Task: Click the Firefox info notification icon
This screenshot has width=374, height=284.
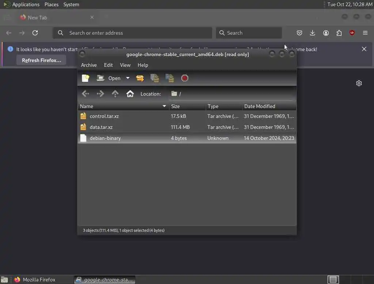Action: click(x=10, y=49)
